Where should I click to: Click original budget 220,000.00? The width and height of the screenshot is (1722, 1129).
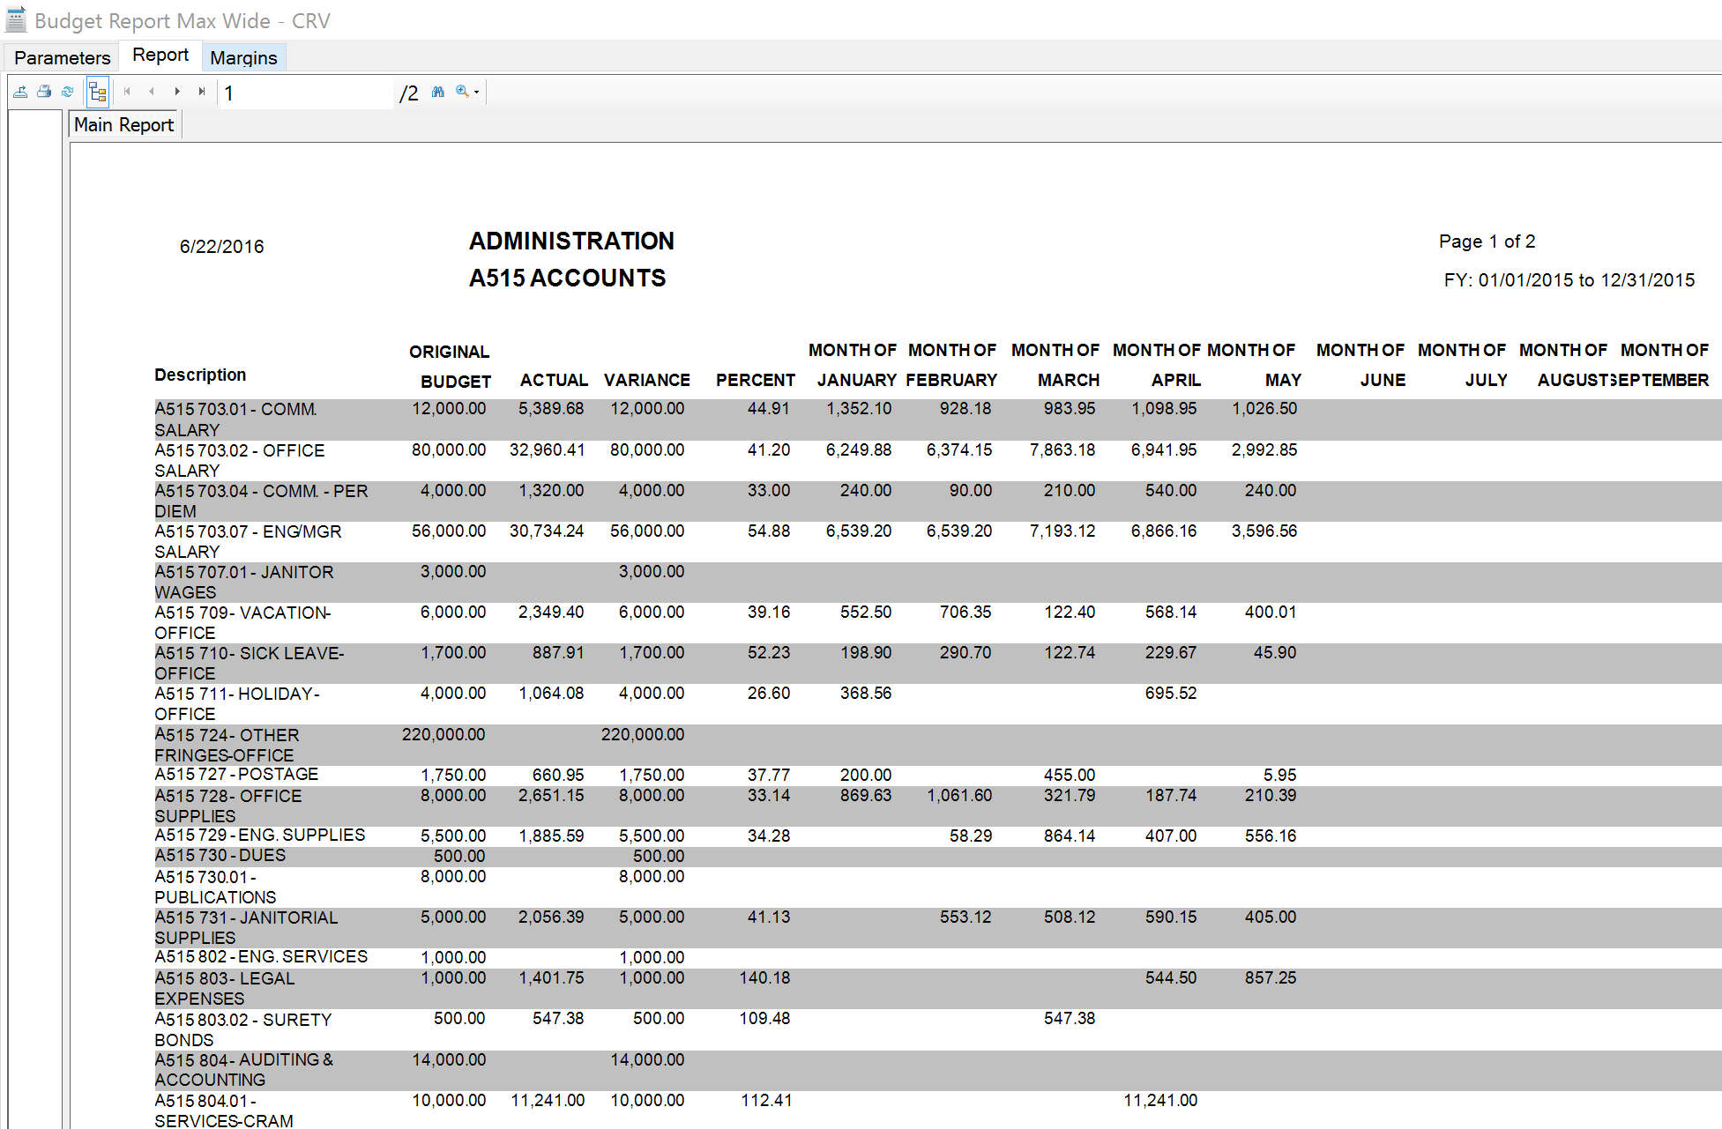444,735
